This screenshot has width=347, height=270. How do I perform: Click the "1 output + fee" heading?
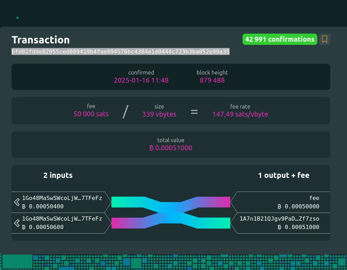pos(283,175)
